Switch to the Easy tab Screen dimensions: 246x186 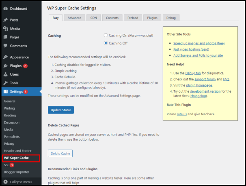(x=56, y=18)
